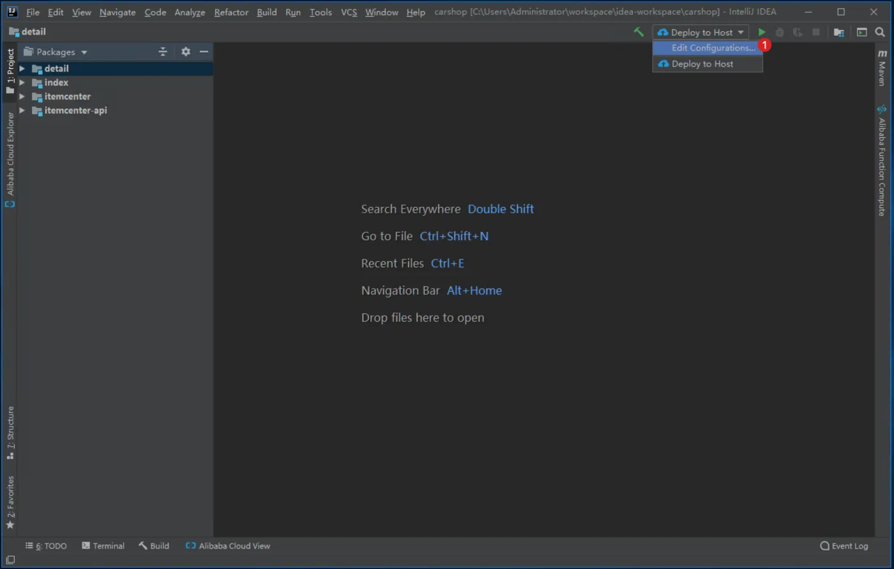The height and width of the screenshot is (569, 894).
Task: Select the itemcenter-api module label in the tree
Action: tap(76, 110)
